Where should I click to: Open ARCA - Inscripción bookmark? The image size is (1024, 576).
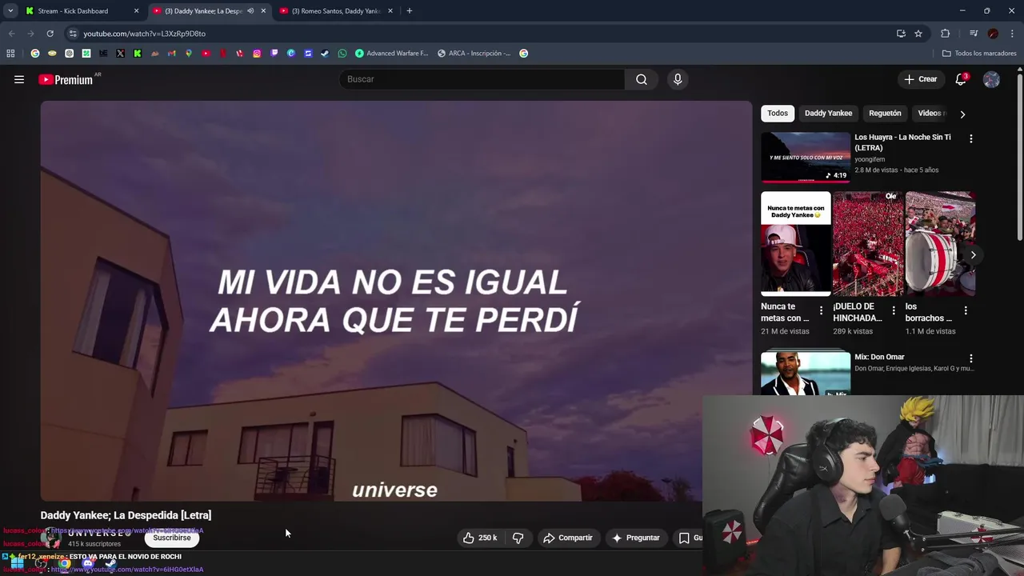[x=474, y=54]
